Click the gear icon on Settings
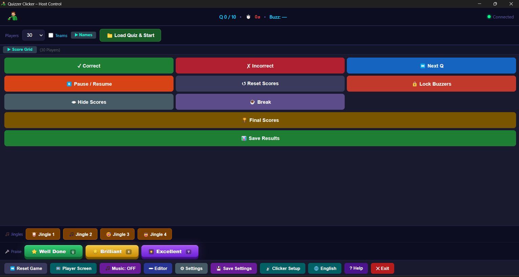The height and width of the screenshot is (277, 519). pos(182,269)
